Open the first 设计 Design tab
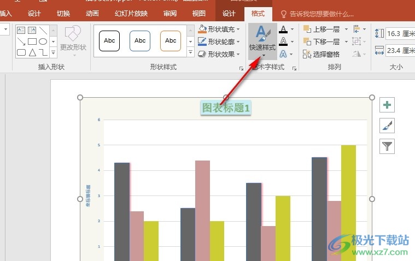Image resolution: width=415 pixels, height=261 pixels. (x=34, y=13)
